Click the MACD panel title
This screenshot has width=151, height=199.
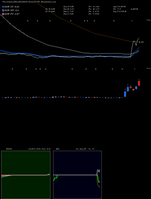[9, 149]
